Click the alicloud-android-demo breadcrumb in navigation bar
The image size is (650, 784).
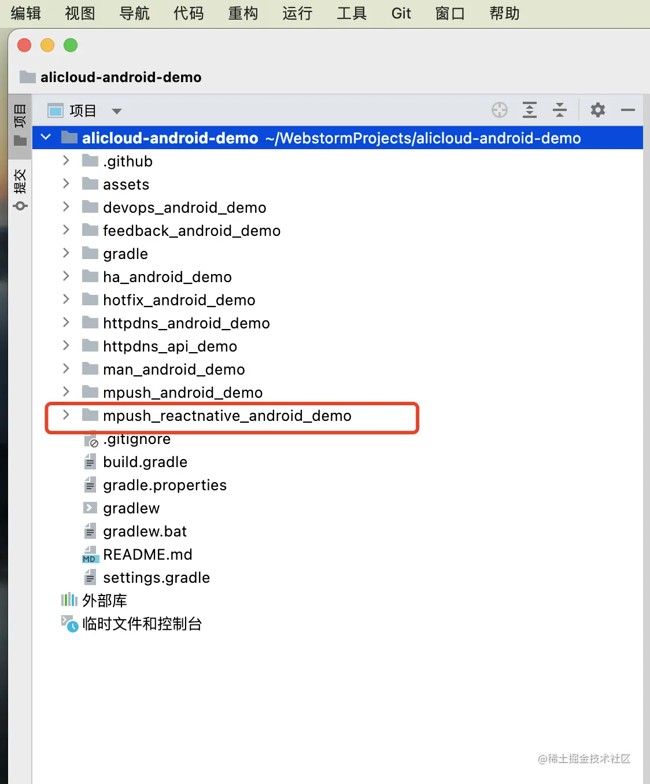(x=121, y=77)
